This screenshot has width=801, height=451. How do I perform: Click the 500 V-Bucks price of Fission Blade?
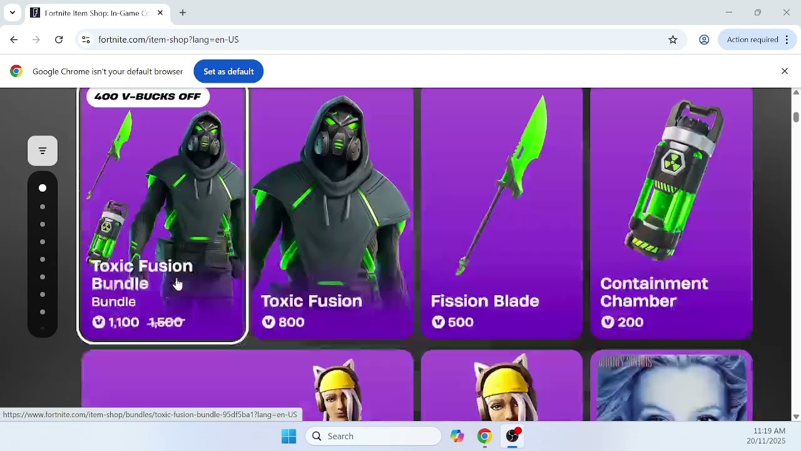tap(453, 322)
